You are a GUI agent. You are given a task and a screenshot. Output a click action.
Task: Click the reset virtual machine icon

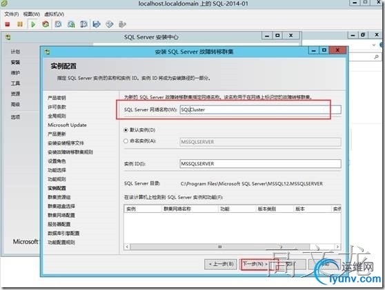click(46, 24)
